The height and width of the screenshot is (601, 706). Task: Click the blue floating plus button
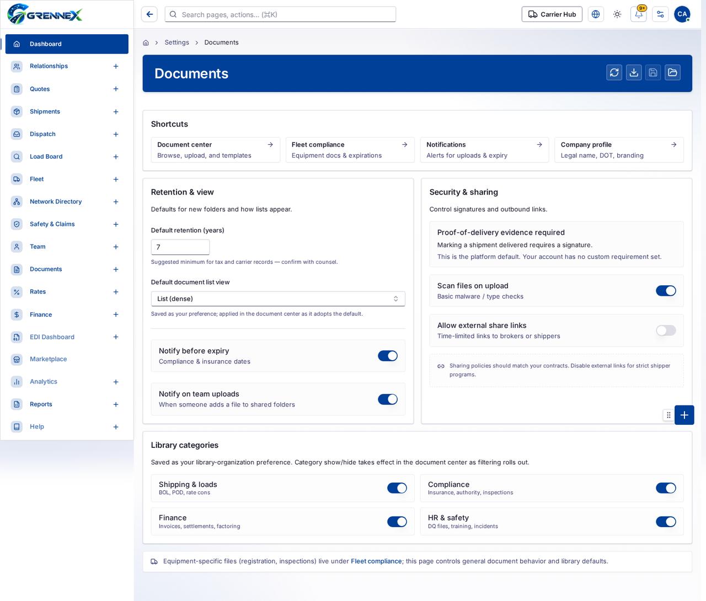pos(684,415)
